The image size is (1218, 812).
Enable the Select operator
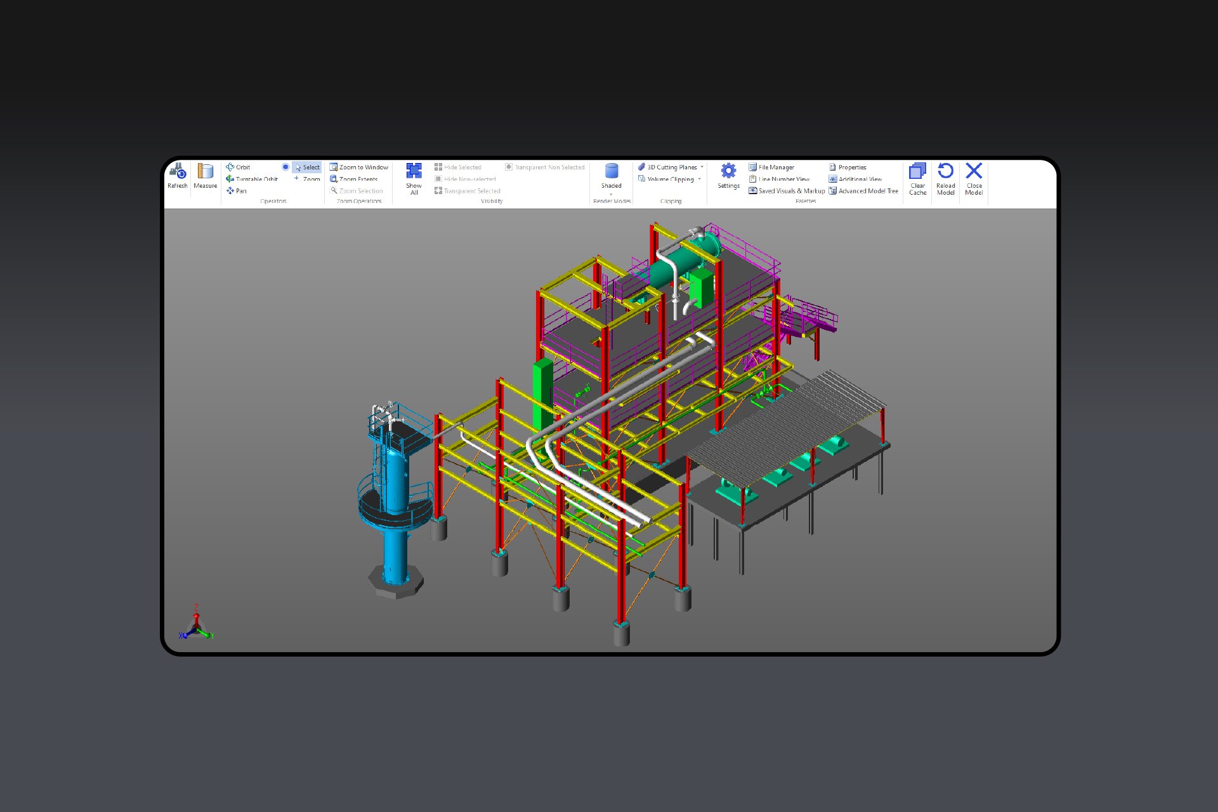[x=307, y=167]
